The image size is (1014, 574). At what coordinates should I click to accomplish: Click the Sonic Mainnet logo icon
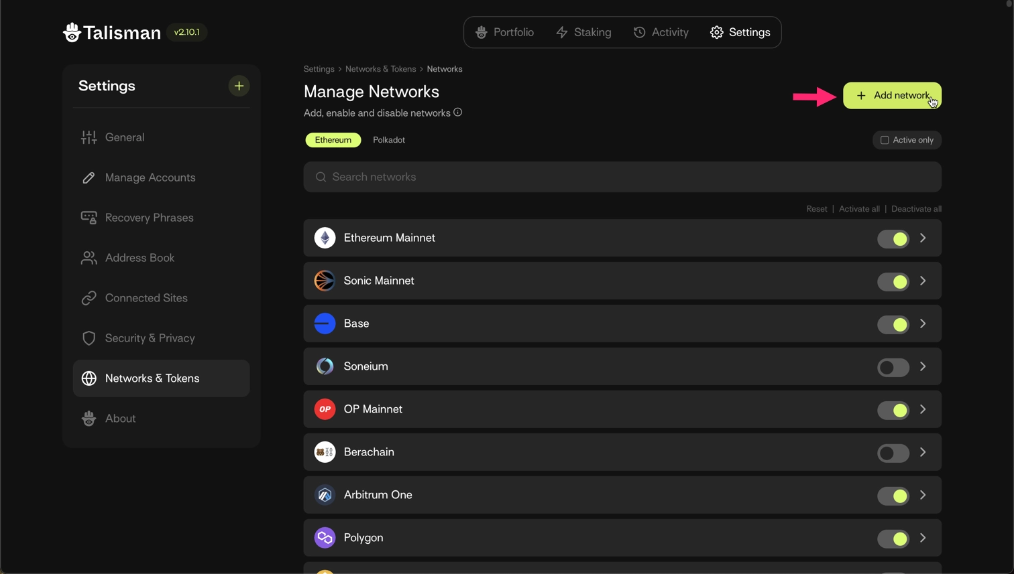325,281
